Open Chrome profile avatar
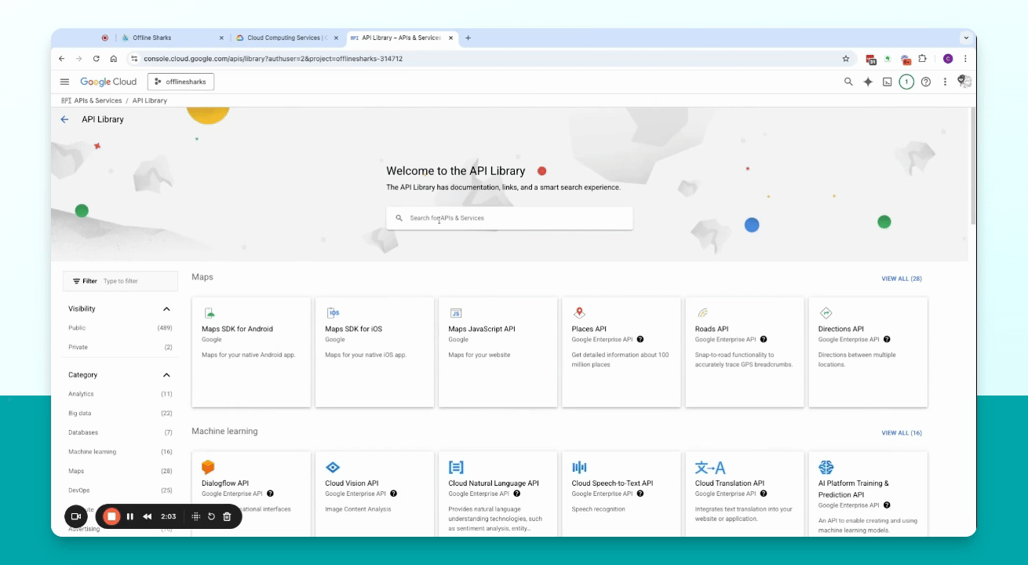The image size is (1028, 565). point(948,59)
